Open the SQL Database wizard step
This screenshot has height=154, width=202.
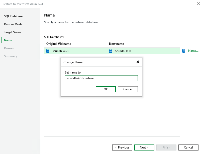click(13, 16)
